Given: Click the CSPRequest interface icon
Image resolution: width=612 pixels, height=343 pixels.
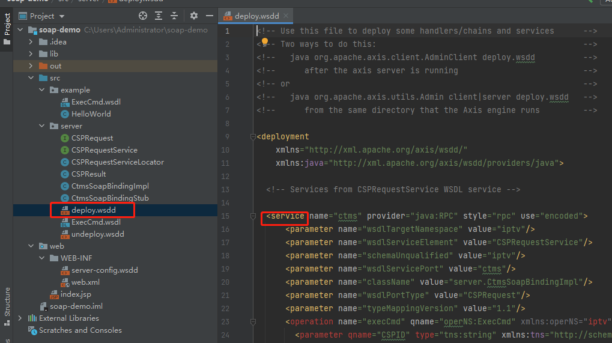Looking at the screenshot, I should [x=65, y=138].
